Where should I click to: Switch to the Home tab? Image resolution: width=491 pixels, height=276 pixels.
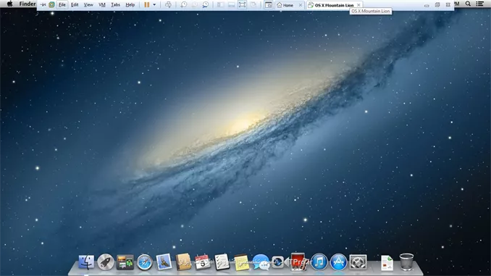click(285, 5)
